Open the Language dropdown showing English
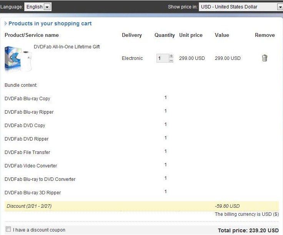283x235 pixels. pyautogui.click(x=38, y=7)
